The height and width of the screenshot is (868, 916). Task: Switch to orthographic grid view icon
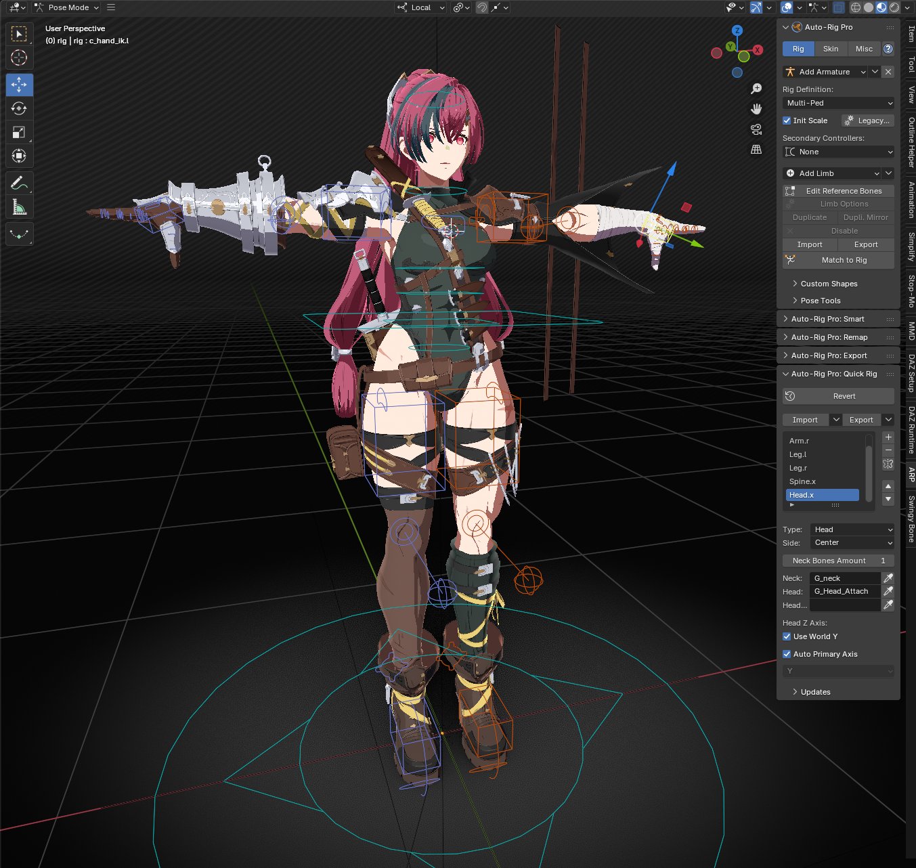coord(756,149)
